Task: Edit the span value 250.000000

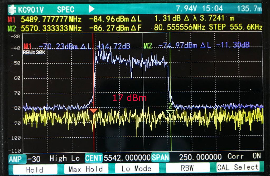Action: pyautogui.click(x=200, y=157)
